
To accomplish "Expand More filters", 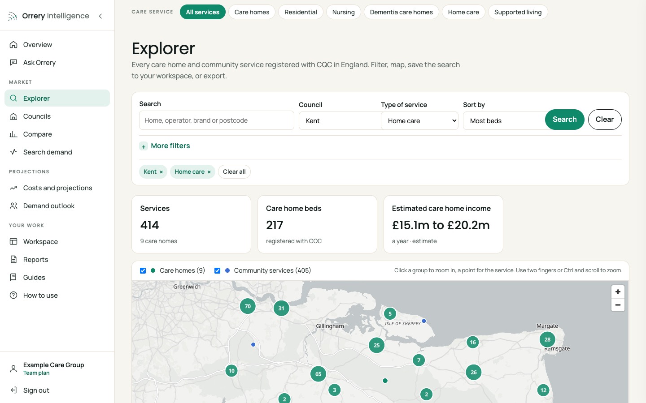I will (x=165, y=146).
